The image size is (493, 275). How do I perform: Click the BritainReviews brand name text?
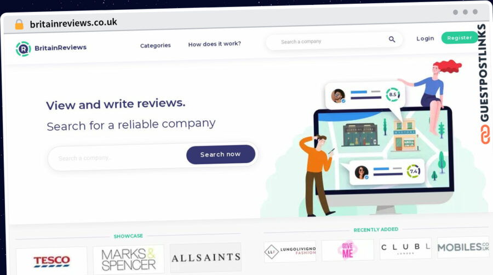coord(60,48)
